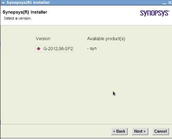Return to the previous step with Back
This screenshot has height=139, width=172.
coord(119,131)
